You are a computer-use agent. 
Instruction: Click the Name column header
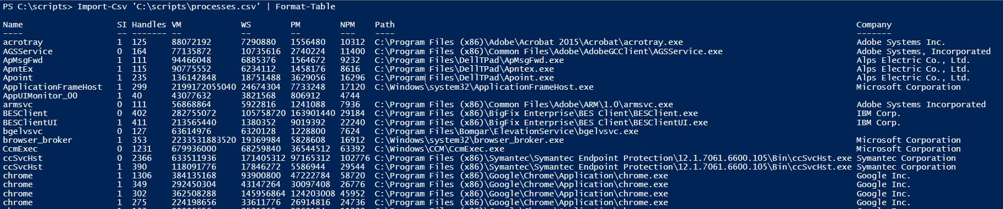coord(13,25)
